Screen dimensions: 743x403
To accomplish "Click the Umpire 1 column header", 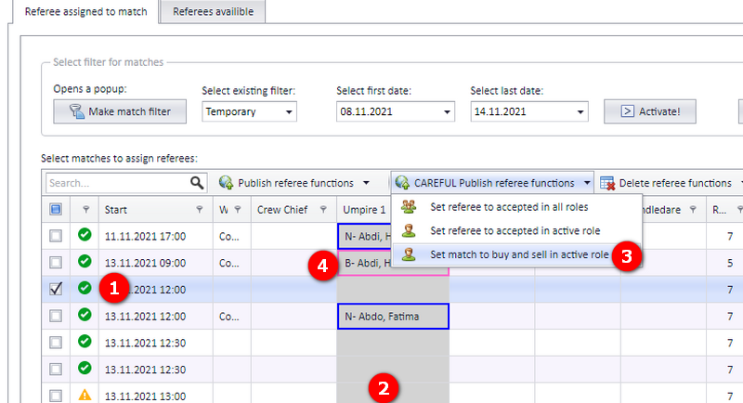I will point(364,210).
